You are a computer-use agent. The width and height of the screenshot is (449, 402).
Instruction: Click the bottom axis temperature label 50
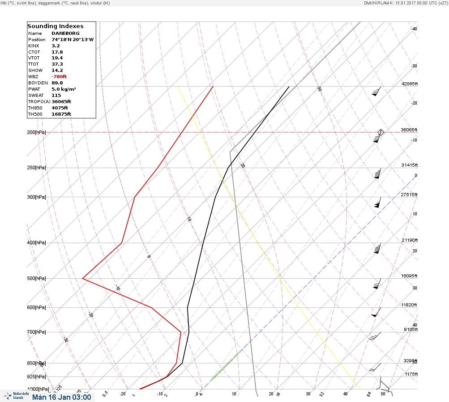point(383,394)
